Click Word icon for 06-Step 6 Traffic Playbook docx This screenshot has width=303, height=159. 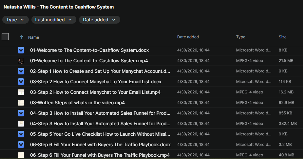[x=21, y=144]
